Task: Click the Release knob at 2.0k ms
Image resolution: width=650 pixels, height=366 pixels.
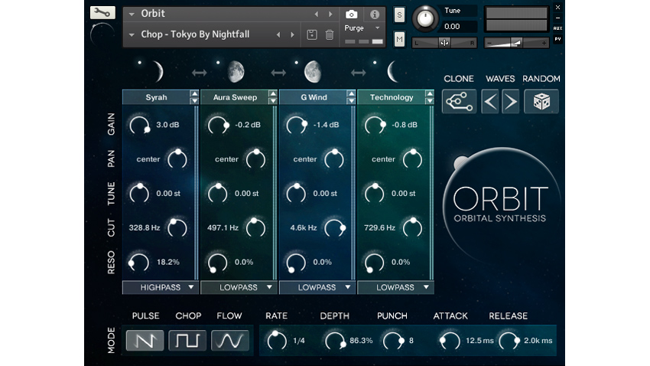Action: click(509, 341)
